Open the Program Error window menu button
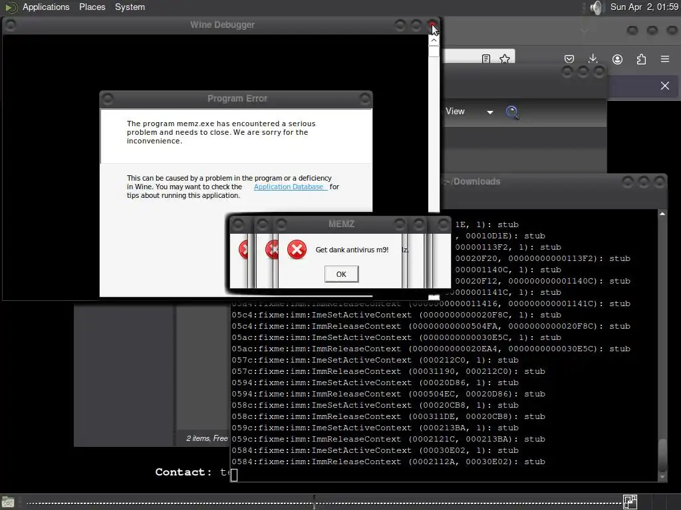Viewport: 681px width, 510px height. 108,99
